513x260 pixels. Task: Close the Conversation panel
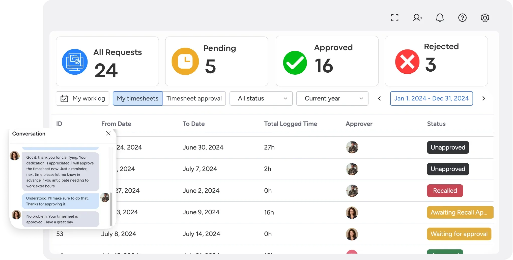(x=108, y=133)
